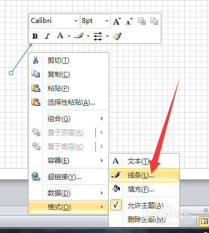
Task: Click the 8pt font size field
Action: coord(95,21)
